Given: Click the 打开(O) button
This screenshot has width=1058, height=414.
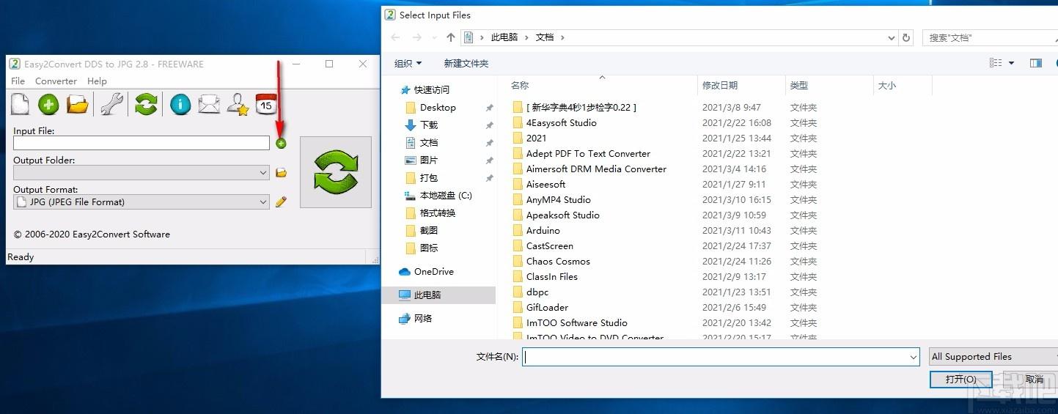Looking at the screenshot, I should pyautogui.click(x=960, y=380).
